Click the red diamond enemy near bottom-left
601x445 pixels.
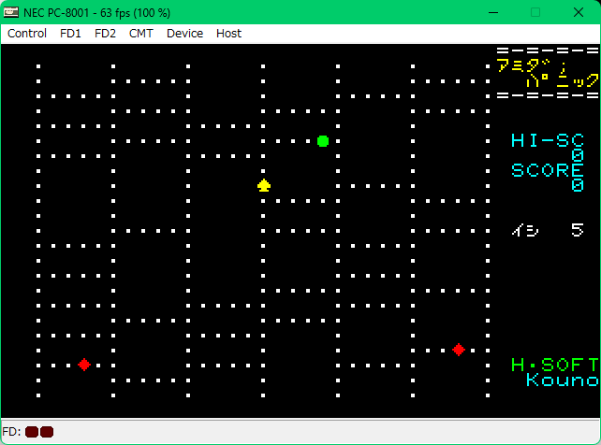point(84,365)
